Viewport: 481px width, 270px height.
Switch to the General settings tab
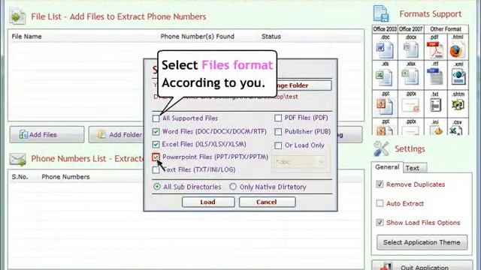387,167
